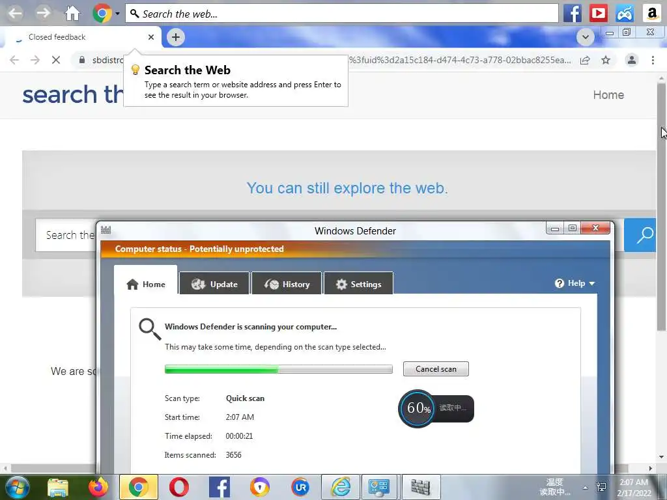Screen dimensions: 667x500
Task: Open Chrome's three-dot menu
Action: click(653, 60)
